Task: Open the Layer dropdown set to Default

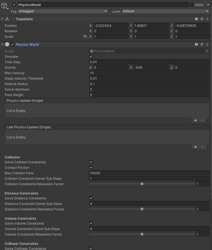Action: (x=165, y=11)
